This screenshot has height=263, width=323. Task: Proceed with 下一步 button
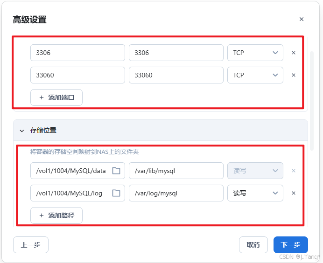tap(291, 245)
